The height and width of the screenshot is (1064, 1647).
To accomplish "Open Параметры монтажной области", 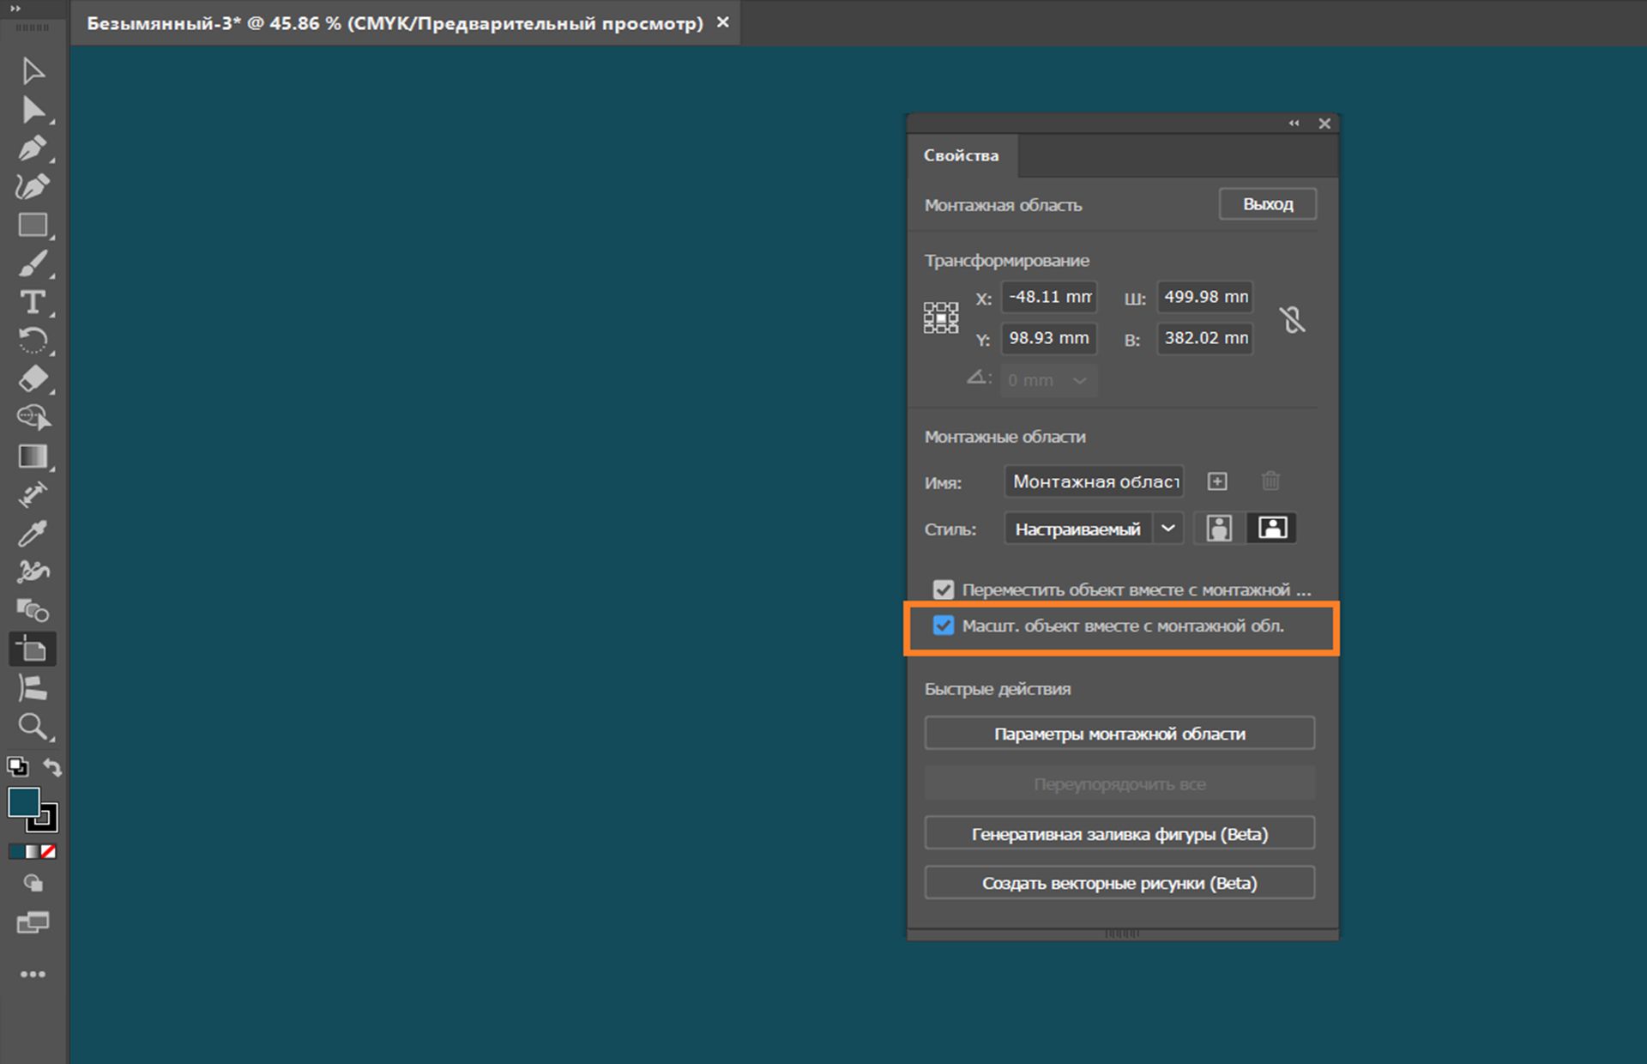I will pos(1119,733).
